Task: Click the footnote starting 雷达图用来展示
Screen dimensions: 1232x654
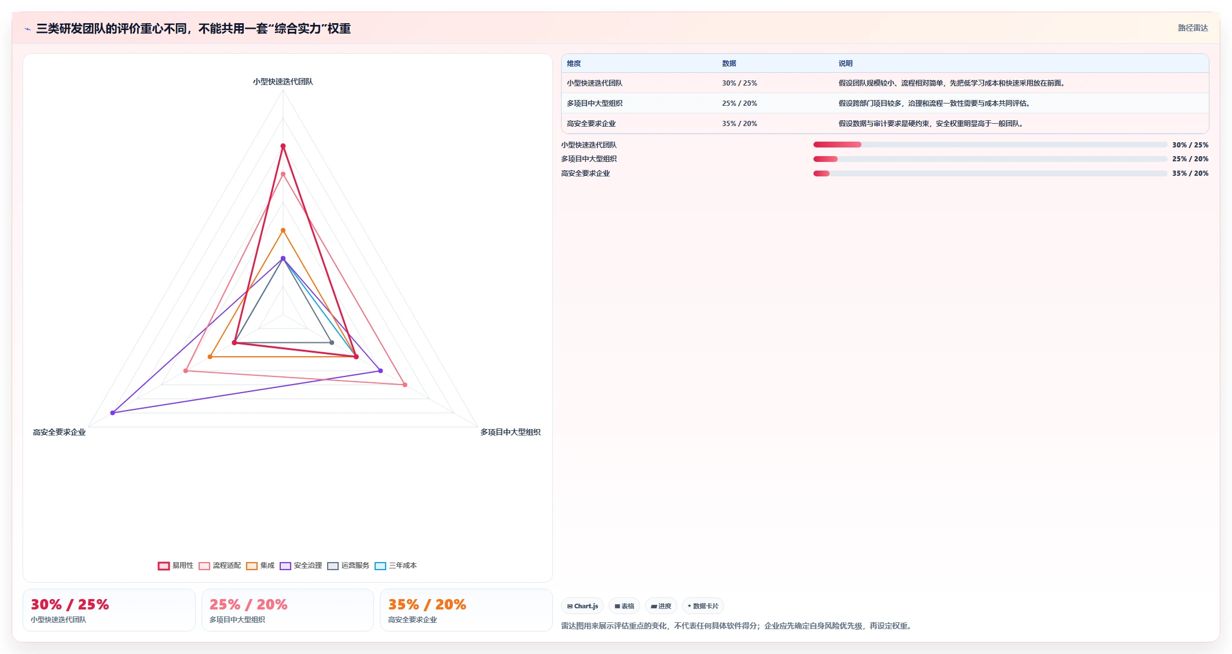Action: (738, 626)
